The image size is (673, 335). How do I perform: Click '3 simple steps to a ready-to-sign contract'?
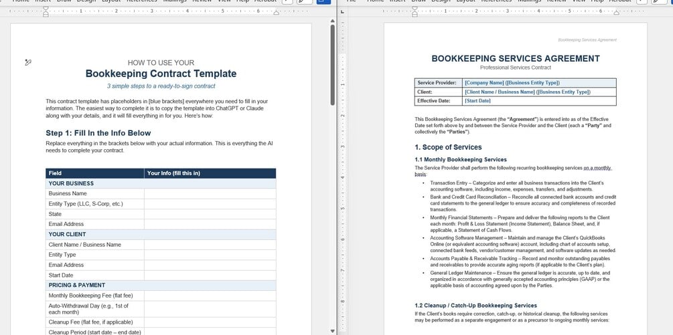point(161,86)
